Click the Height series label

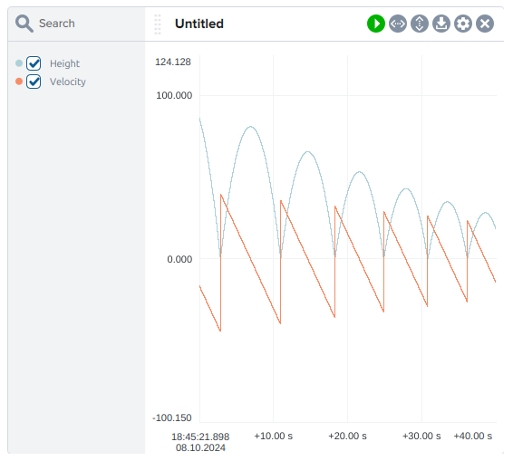pyautogui.click(x=64, y=63)
